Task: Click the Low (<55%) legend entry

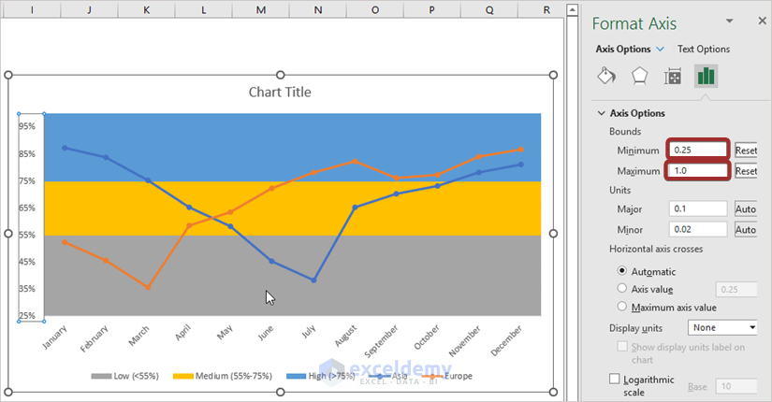Action: (125, 376)
